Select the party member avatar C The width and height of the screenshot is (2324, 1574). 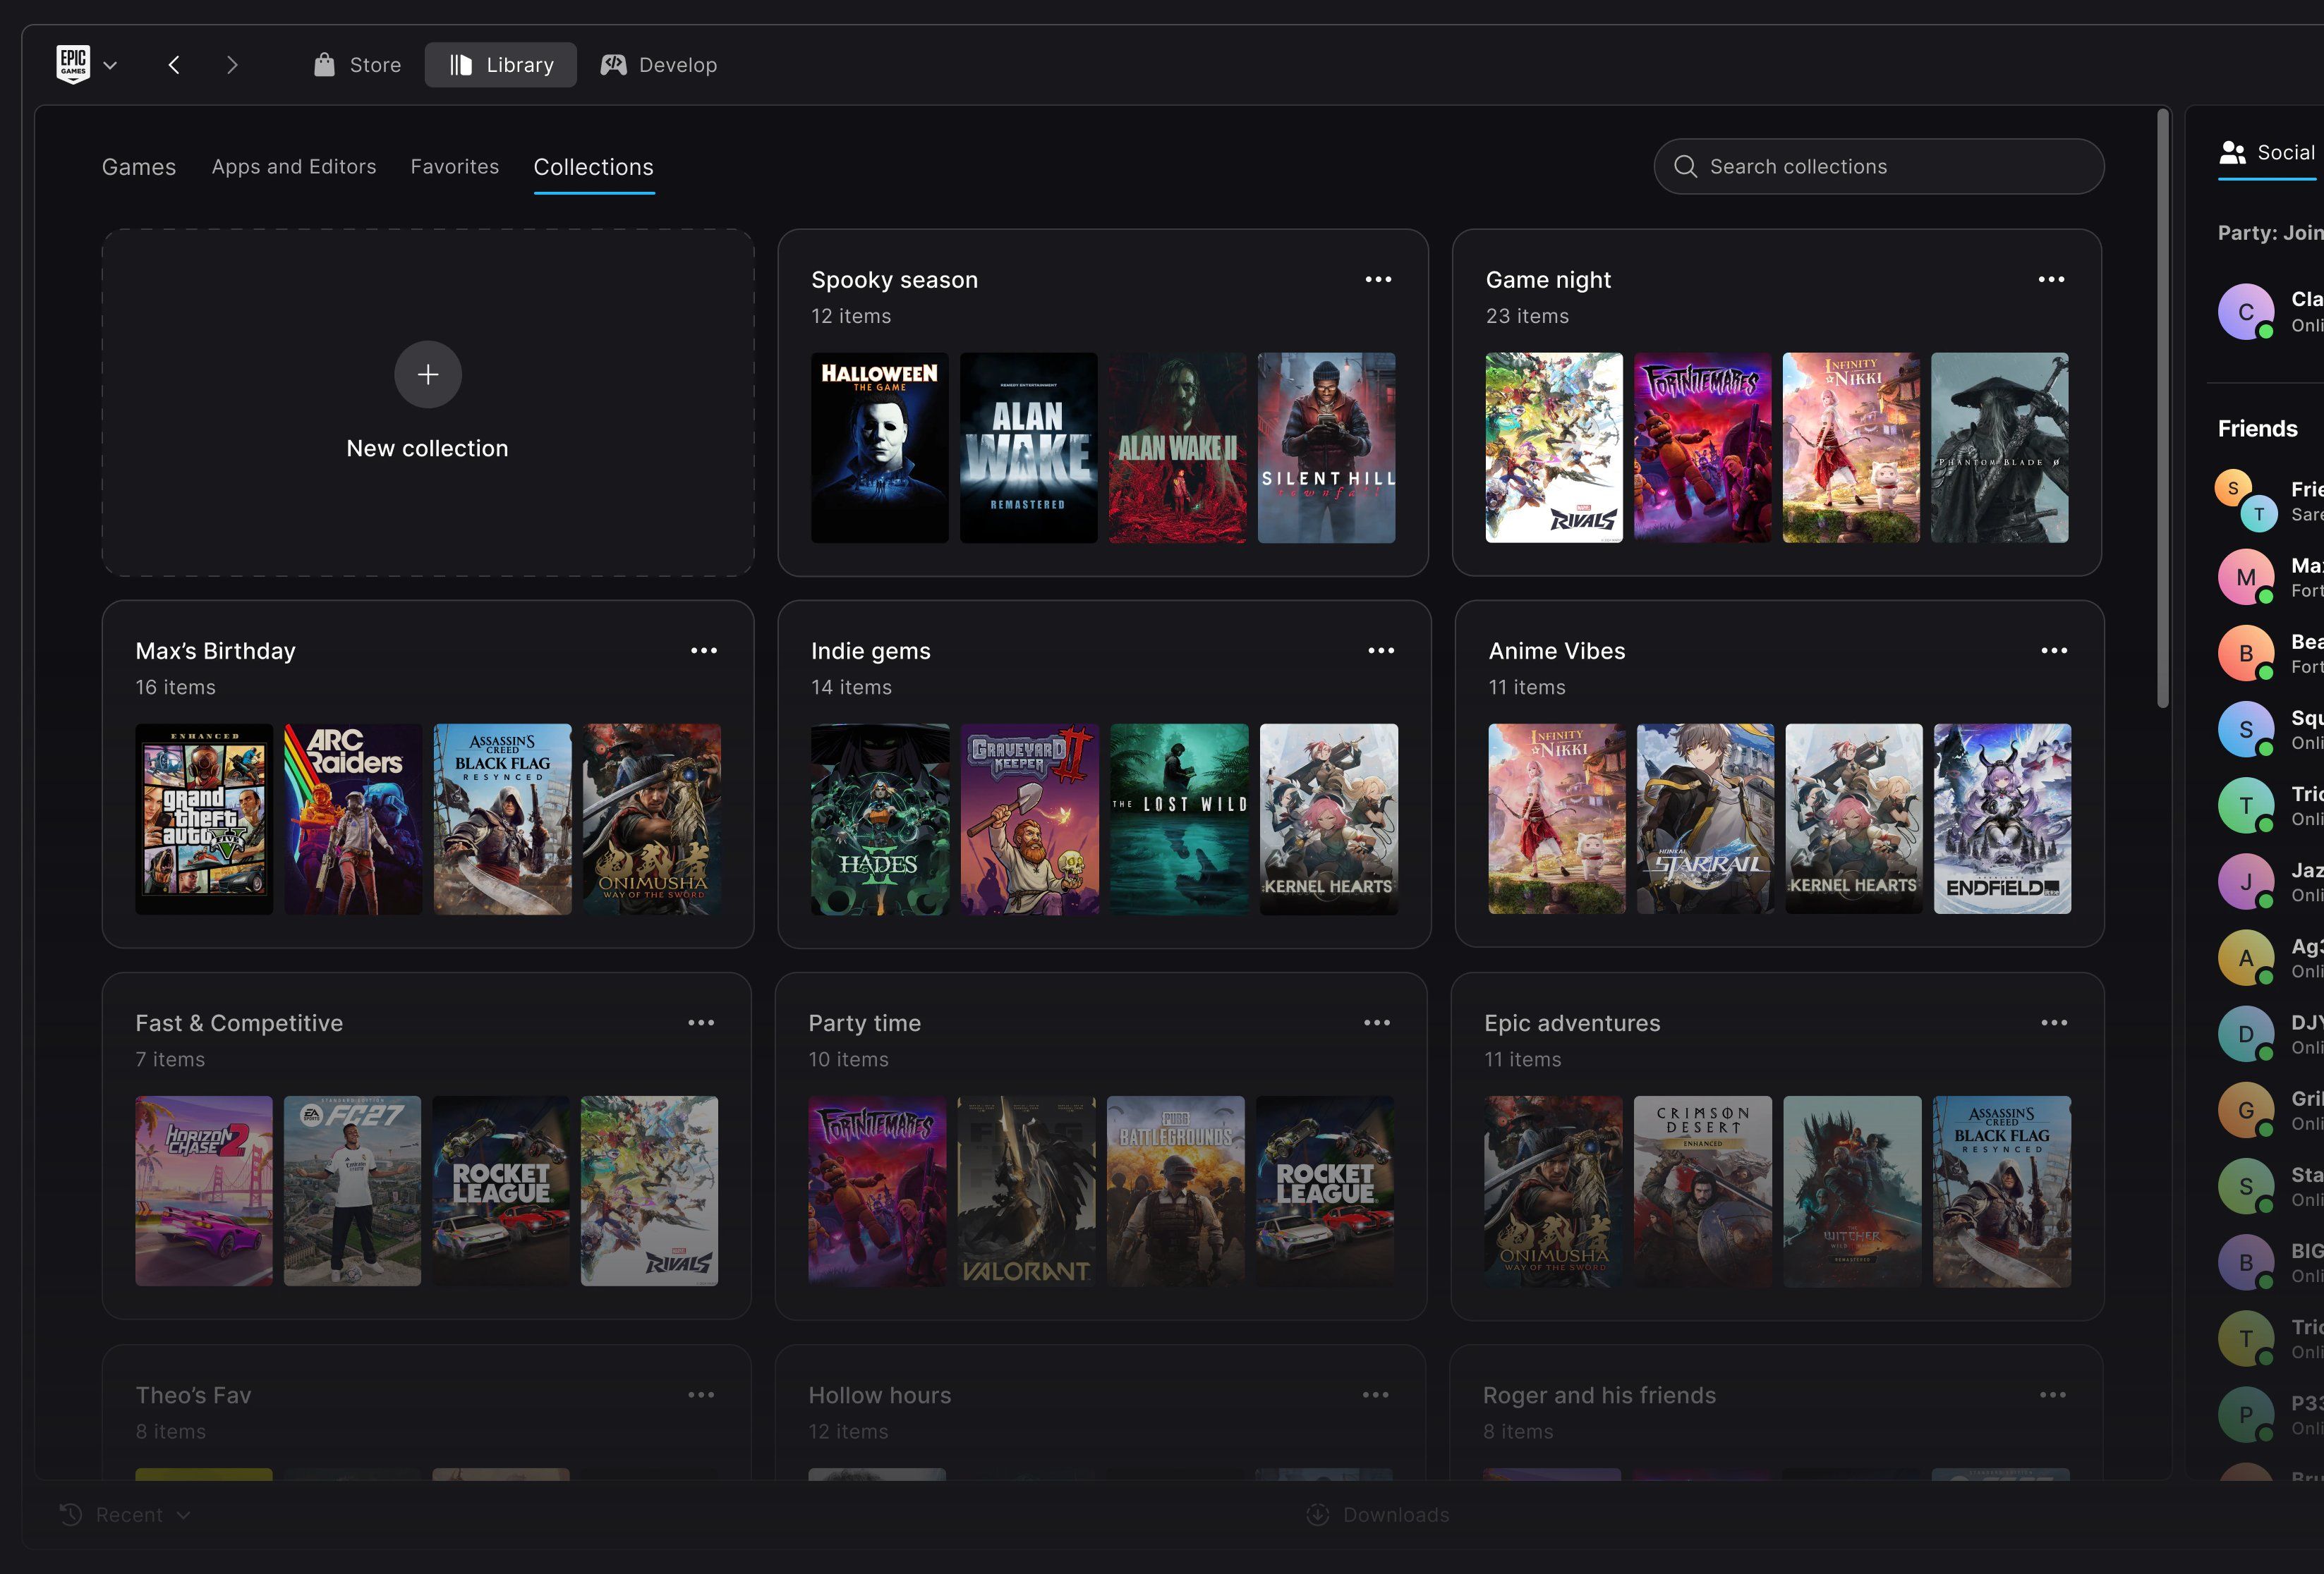(2246, 312)
